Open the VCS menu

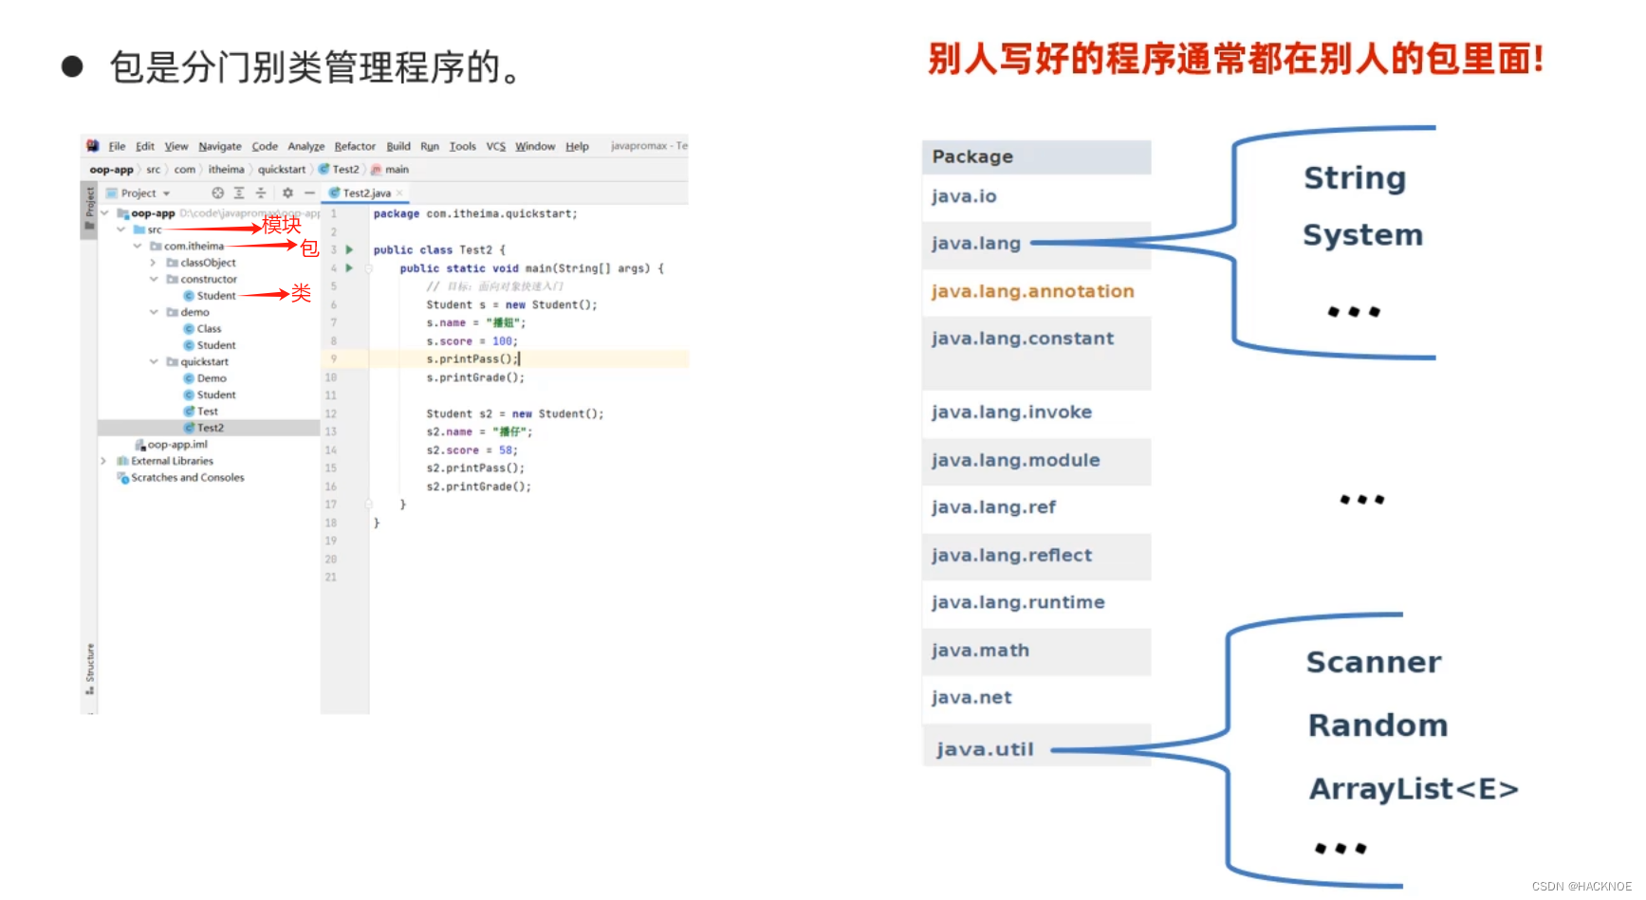click(x=495, y=147)
